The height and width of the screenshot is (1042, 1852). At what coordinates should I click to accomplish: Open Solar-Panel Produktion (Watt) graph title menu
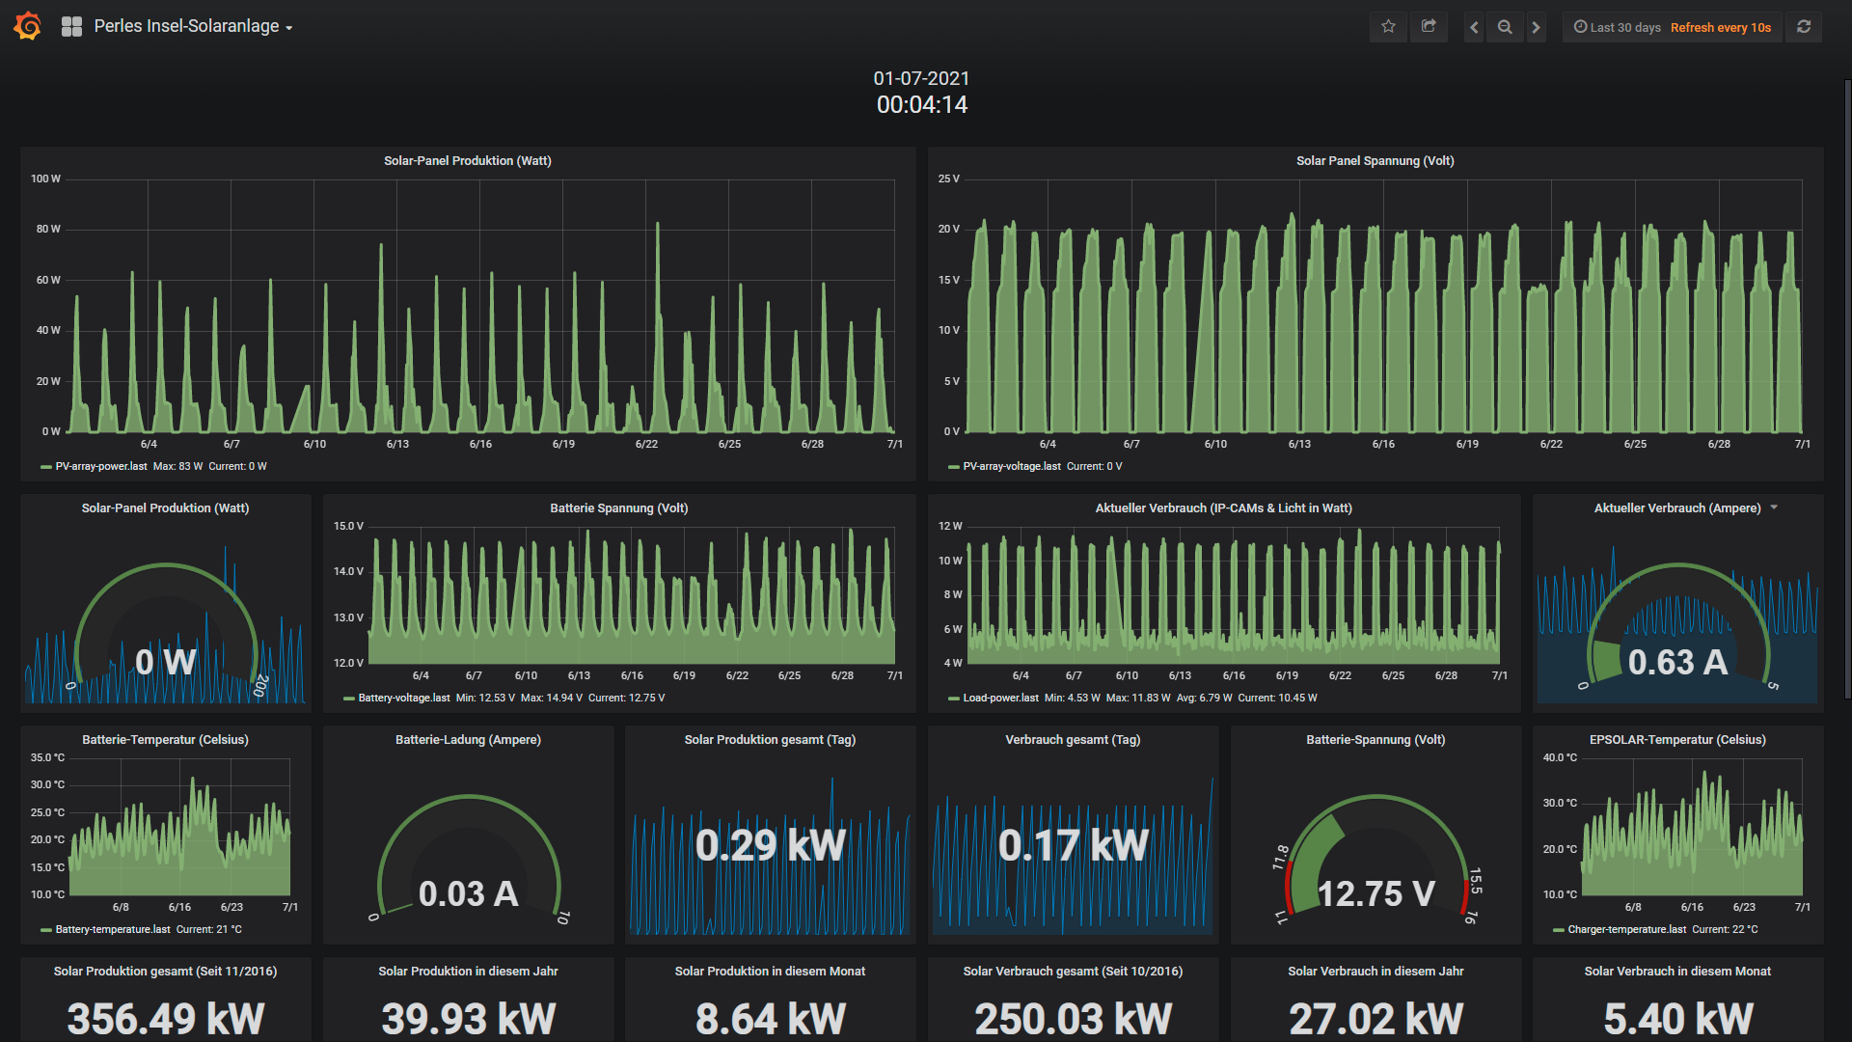pos(467,161)
